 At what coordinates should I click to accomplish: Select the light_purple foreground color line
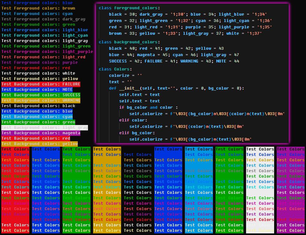tap(47, 51)
